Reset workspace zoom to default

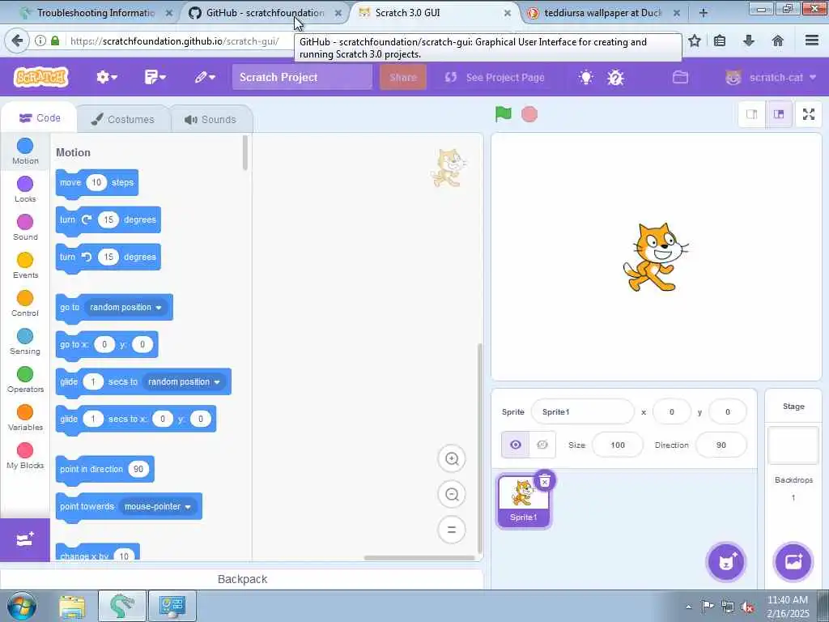[x=452, y=530]
